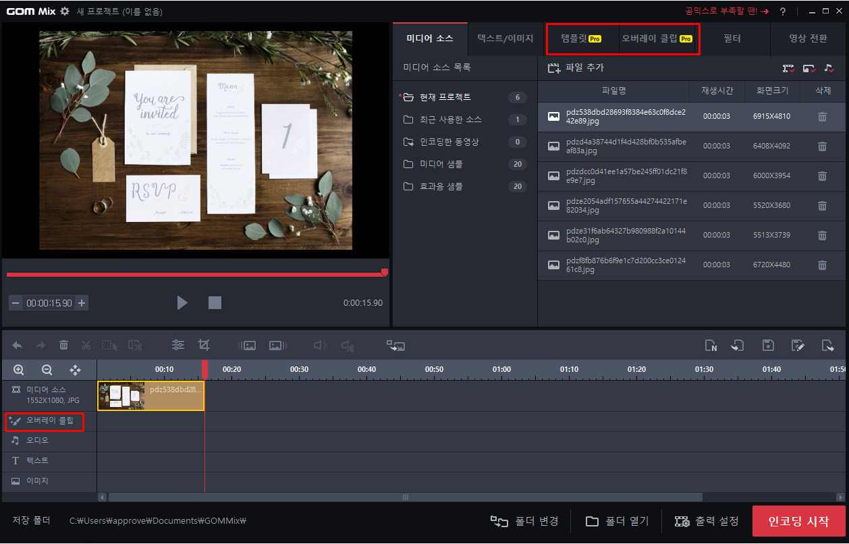Zoom out on the timeline
This screenshot has height=544, width=849.
tap(47, 370)
